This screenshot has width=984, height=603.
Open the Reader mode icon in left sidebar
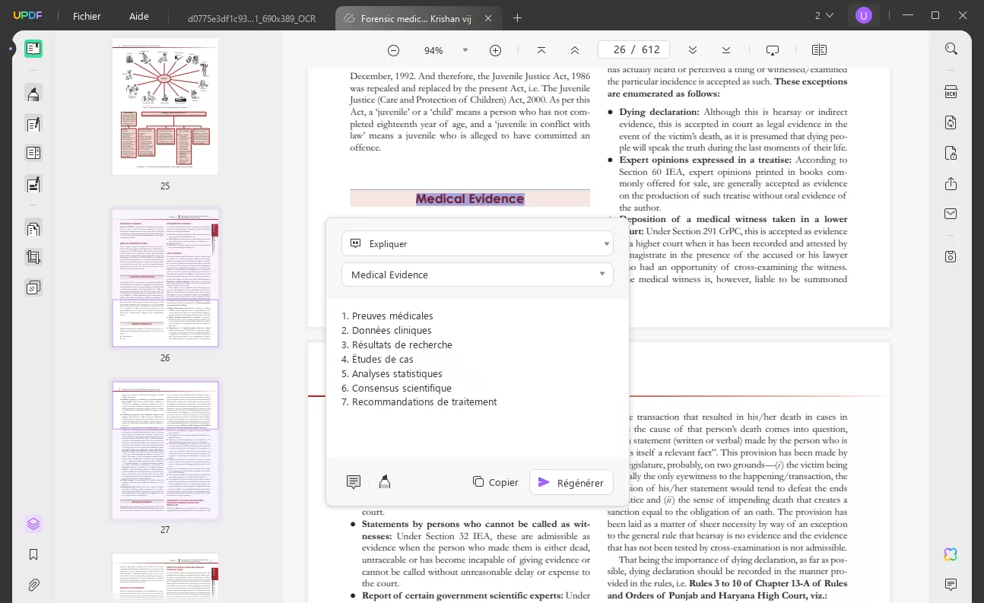[33, 49]
